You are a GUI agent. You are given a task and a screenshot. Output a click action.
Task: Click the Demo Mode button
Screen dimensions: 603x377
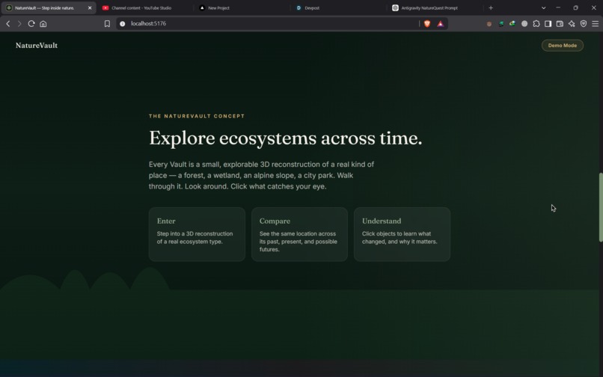click(563, 46)
